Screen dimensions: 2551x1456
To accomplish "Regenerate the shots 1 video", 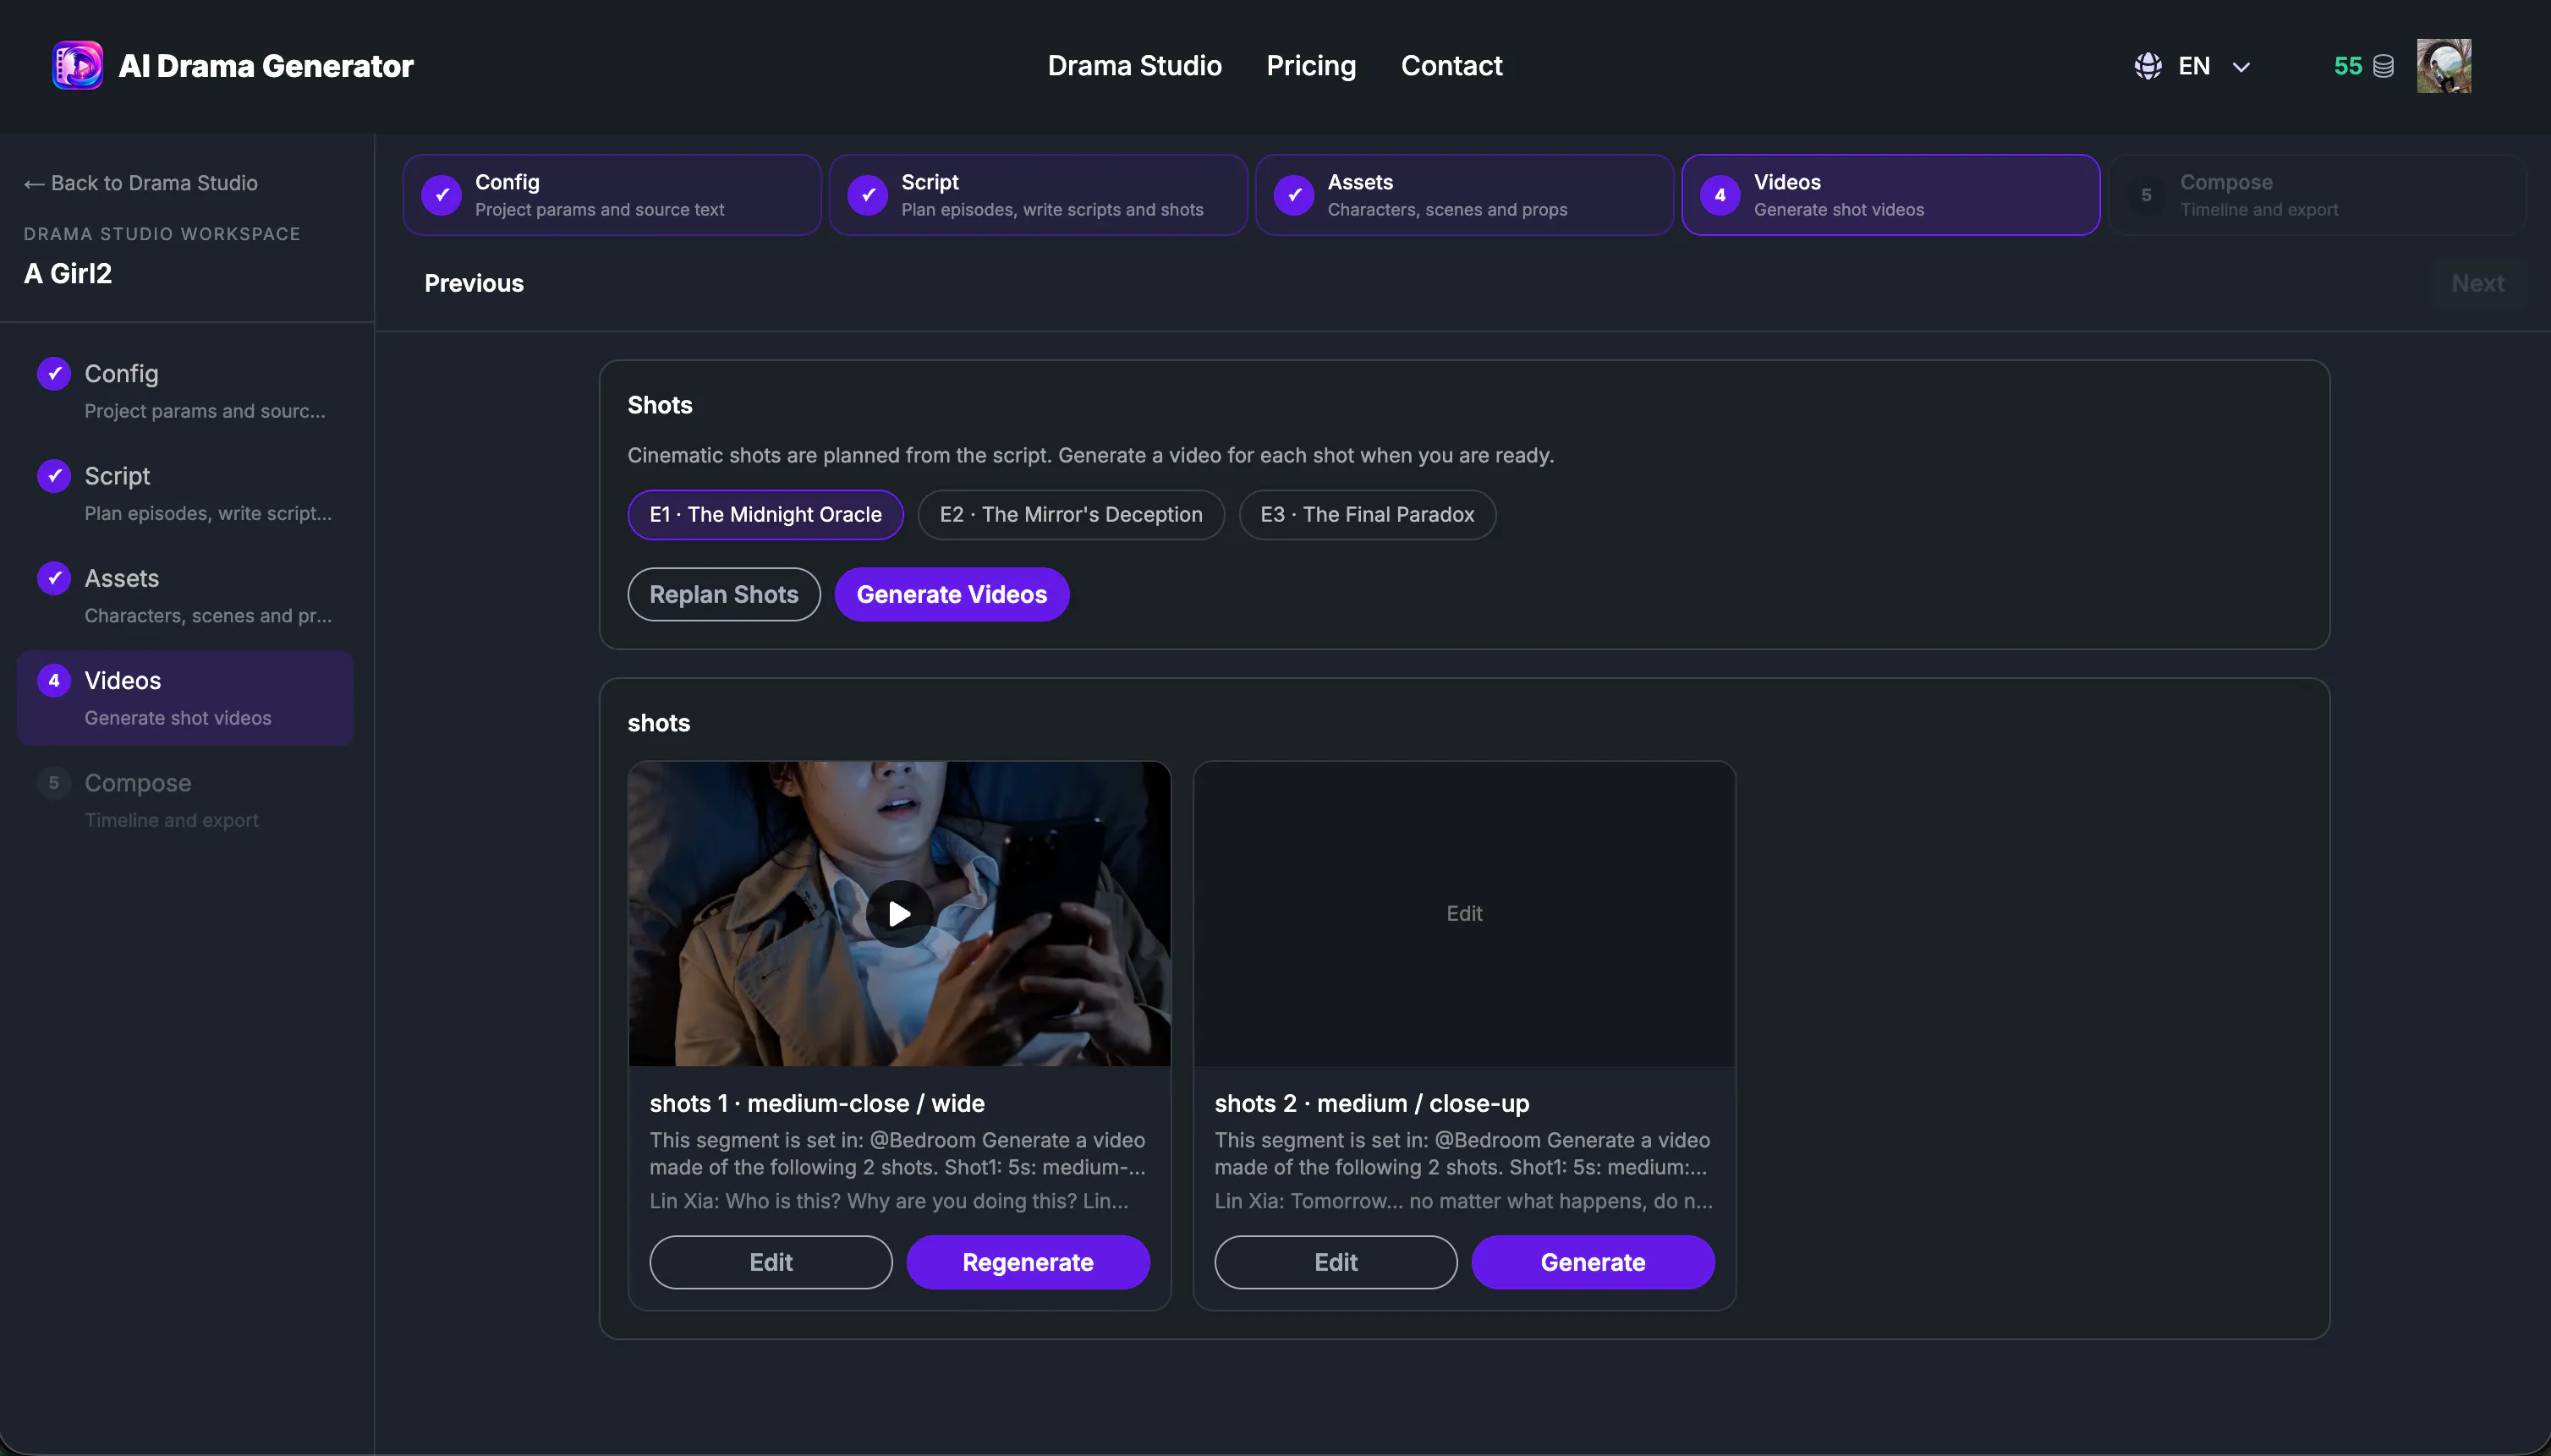I will click(x=1028, y=1262).
